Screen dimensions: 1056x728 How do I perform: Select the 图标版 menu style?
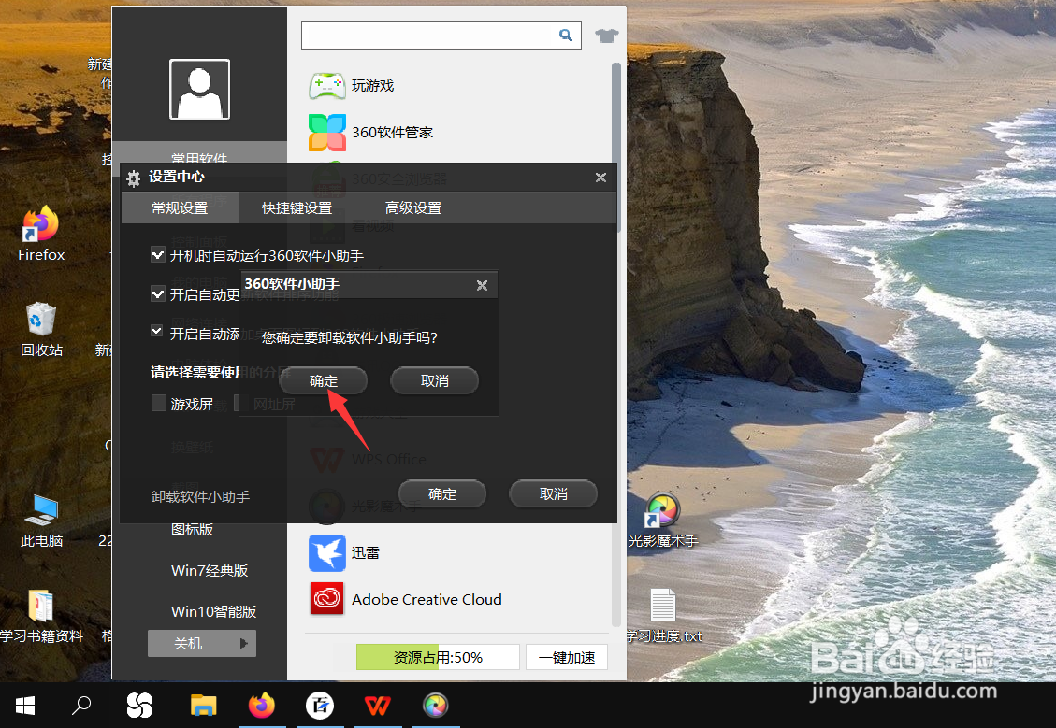click(192, 530)
